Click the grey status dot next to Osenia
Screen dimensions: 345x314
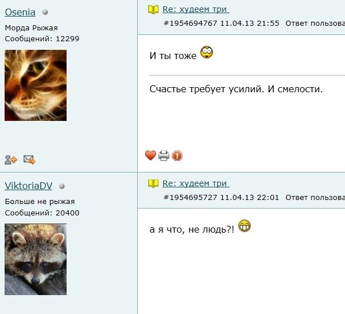tap(45, 12)
